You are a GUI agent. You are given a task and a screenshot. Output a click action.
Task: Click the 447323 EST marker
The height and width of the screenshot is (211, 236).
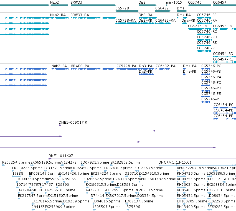coord(87,193)
